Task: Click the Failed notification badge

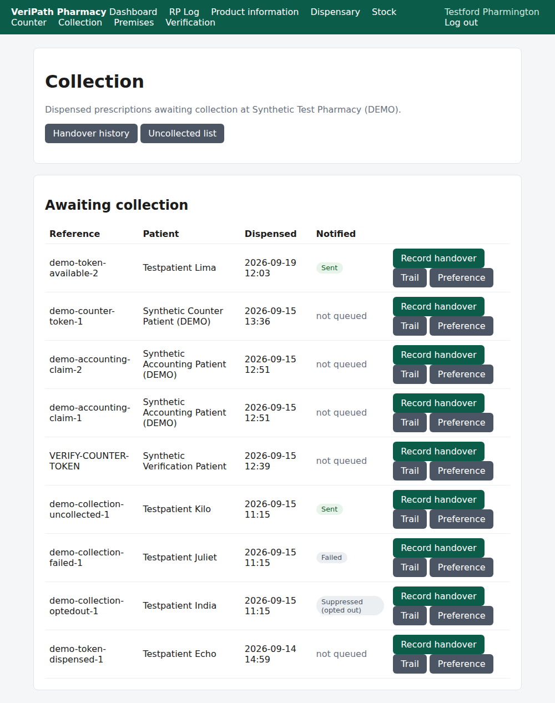Action: pyautogui.click(x=332, y=558)
